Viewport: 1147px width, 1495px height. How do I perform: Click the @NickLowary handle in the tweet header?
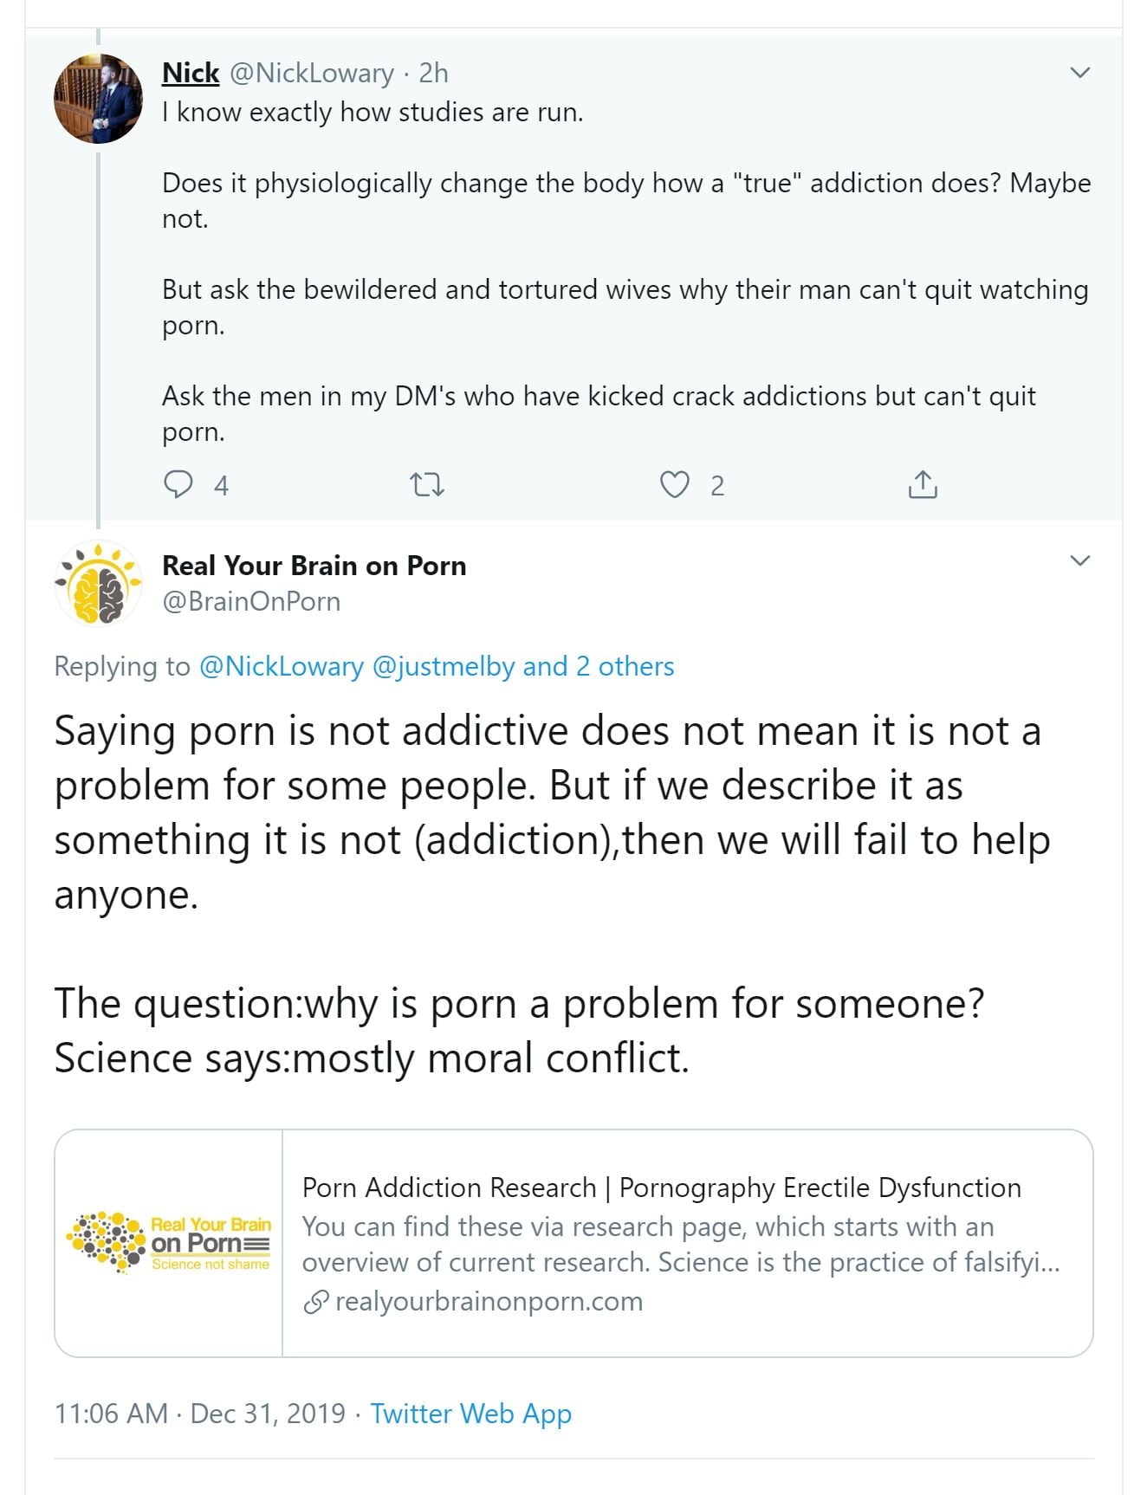(x=312, y=74)
